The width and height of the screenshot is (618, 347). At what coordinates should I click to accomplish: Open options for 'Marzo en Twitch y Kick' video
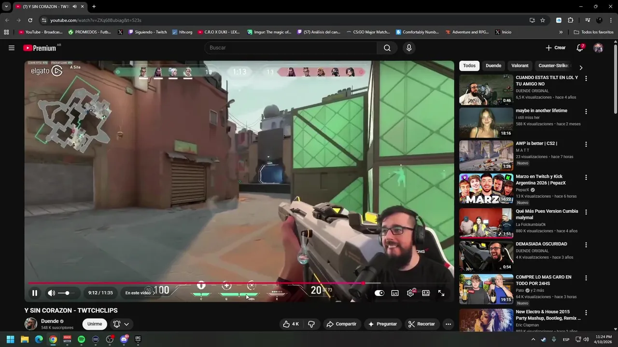[586, 177]
